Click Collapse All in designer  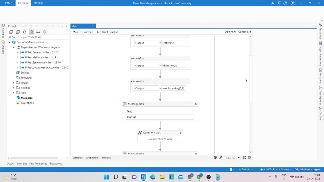245,32
